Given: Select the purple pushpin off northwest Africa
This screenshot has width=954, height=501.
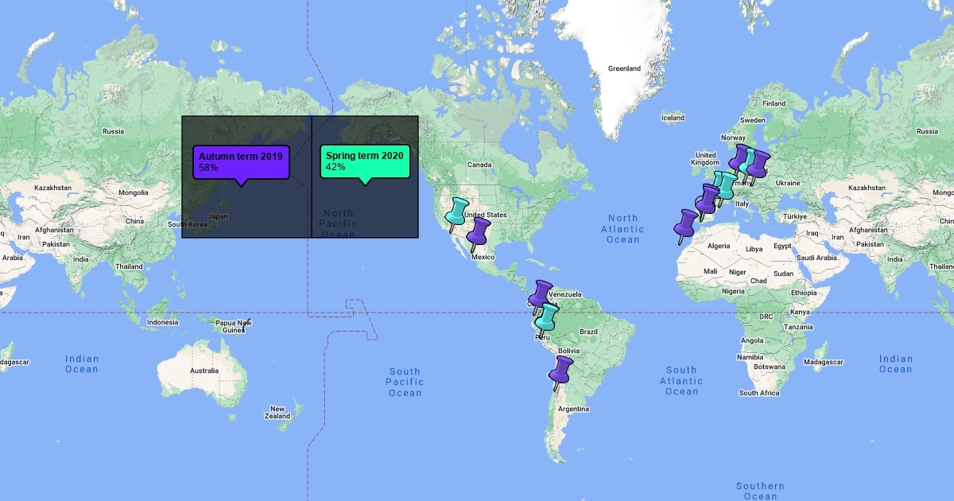Looking at the screenshot, I should tap(685, 223).
